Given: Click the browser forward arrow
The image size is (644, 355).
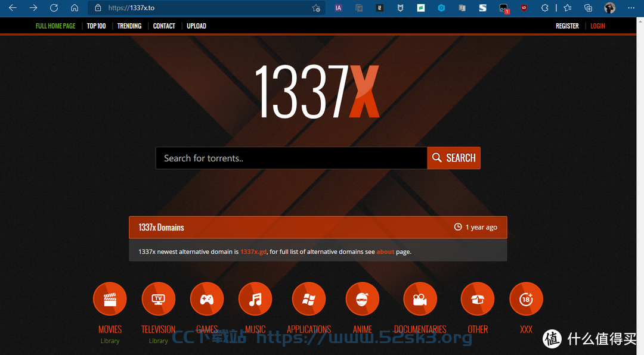Looking at the screenshot, I should point(33,8).
